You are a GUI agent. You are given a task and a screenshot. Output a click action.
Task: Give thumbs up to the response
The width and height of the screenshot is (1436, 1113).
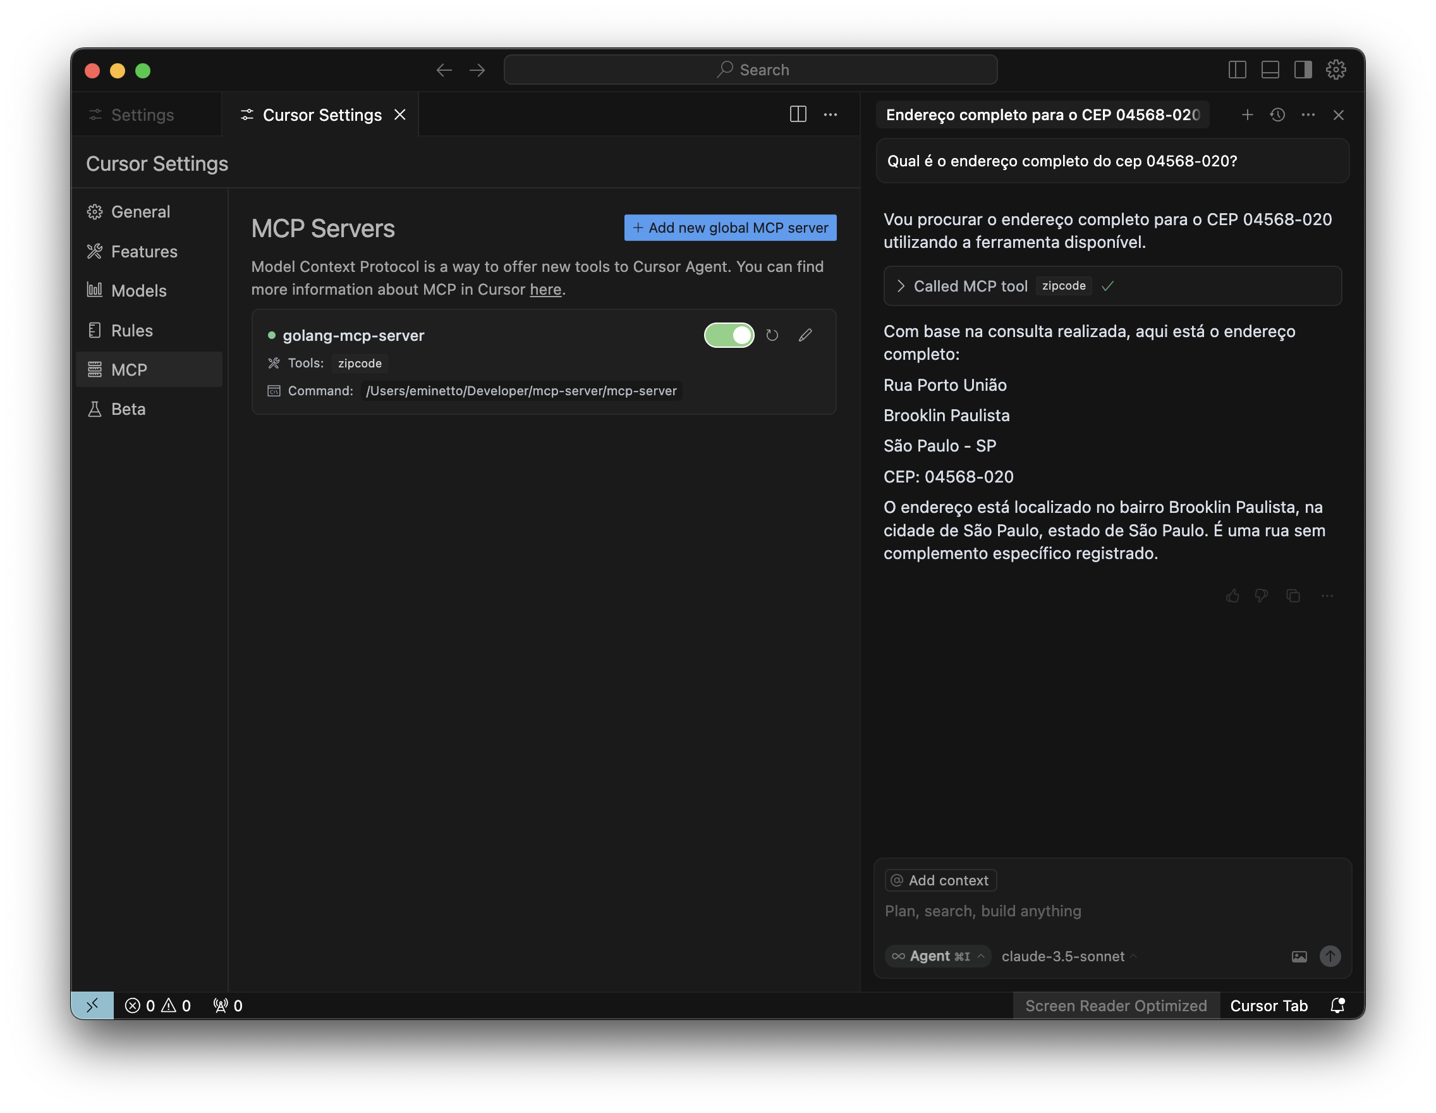pyautogui.click(x=1232, y=596)
